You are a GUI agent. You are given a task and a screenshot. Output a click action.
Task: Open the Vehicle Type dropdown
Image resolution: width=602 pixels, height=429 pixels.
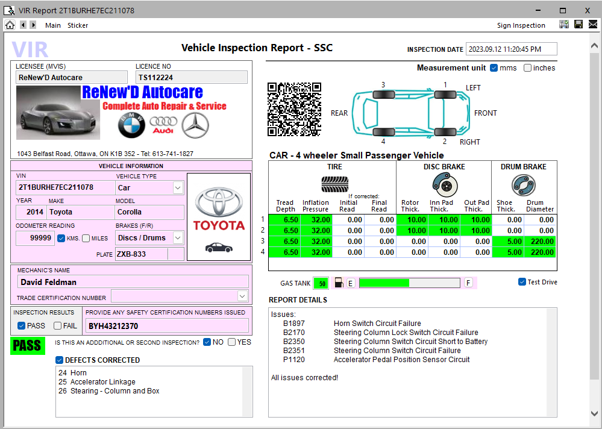179,188
